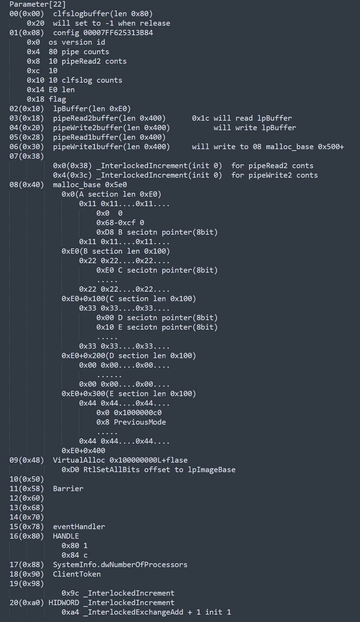
Task: Click the "malloc_base 0x5e0" line
Action: [90, 185]
